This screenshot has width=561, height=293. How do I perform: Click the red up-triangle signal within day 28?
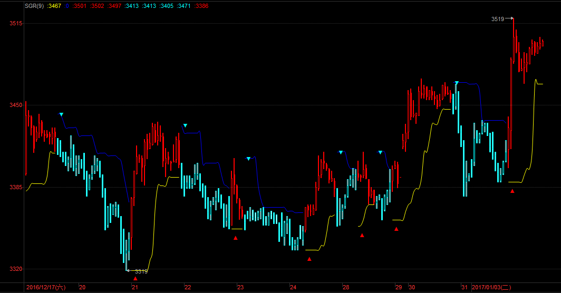362,236
